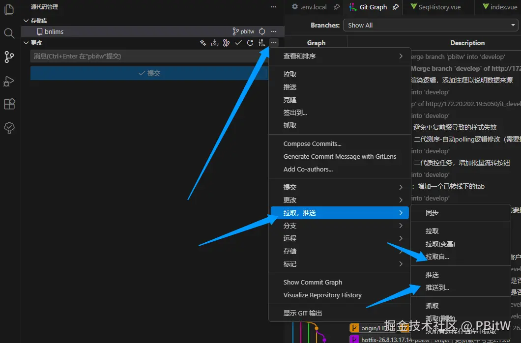521x343 pixels.
Task: Click the more actions dots in 更改 row
Action: point(274,43)
